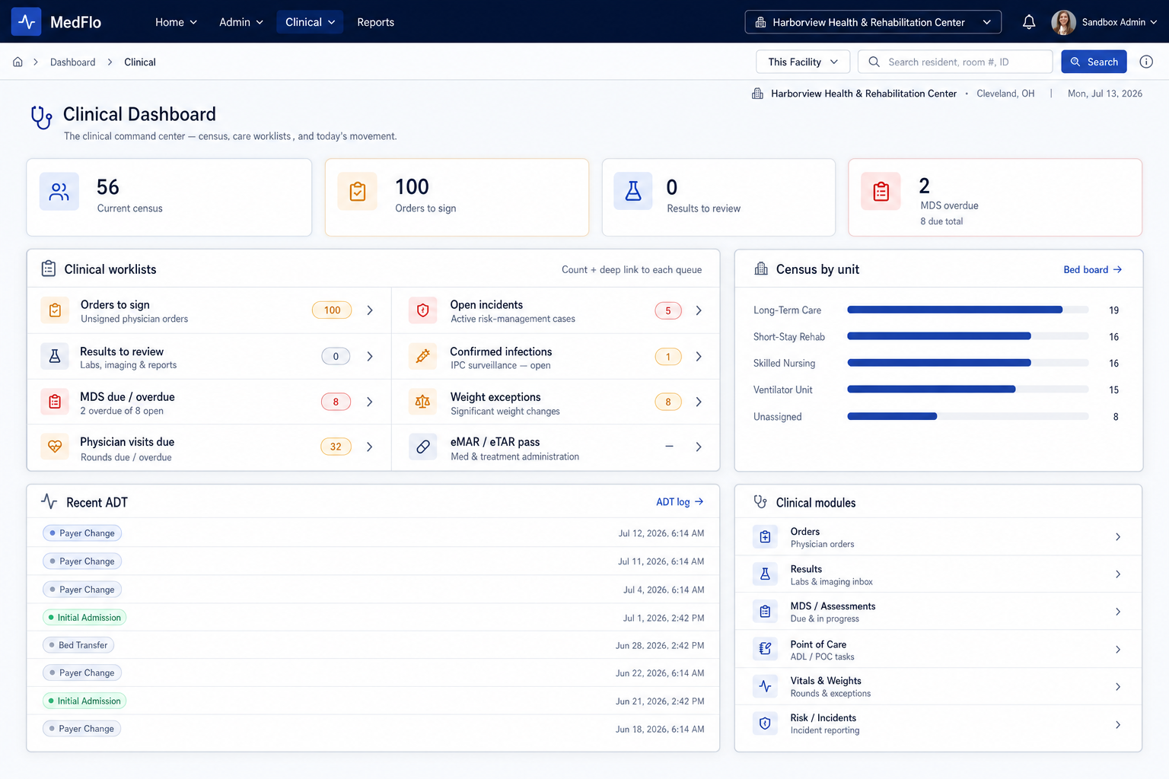This screenshot has height=779, width=1169.
Task: Click the Unassigned census bar
Action: pyautogui.click(x=967, y=416)
